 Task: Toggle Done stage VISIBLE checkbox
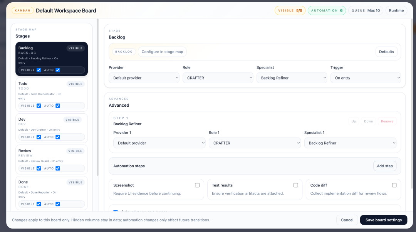[x=39, y=204]
